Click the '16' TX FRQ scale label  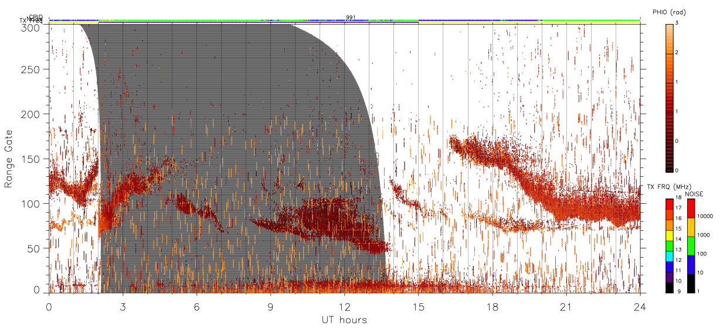678,220
